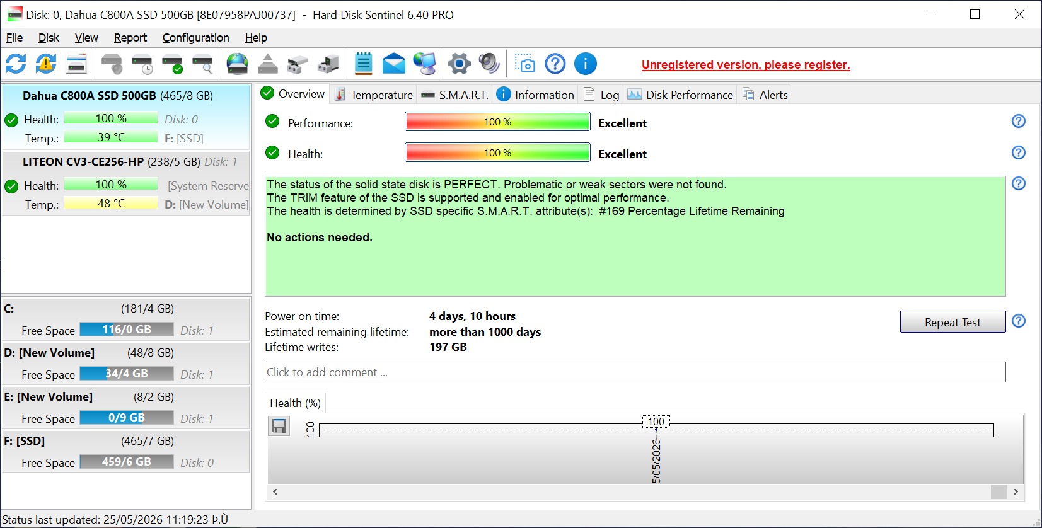The image size is (1042, 528).
Task: Click the D: free space 34/4 GB bar
Action: (x=127, y=374)
